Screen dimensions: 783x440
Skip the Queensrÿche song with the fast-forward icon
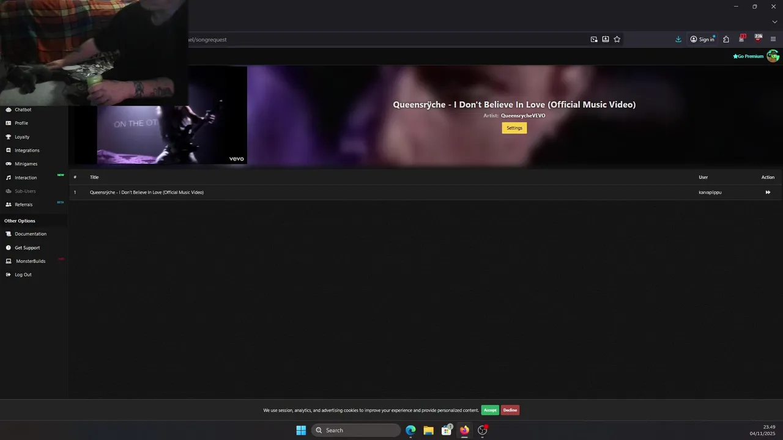[x=768, y=193]
